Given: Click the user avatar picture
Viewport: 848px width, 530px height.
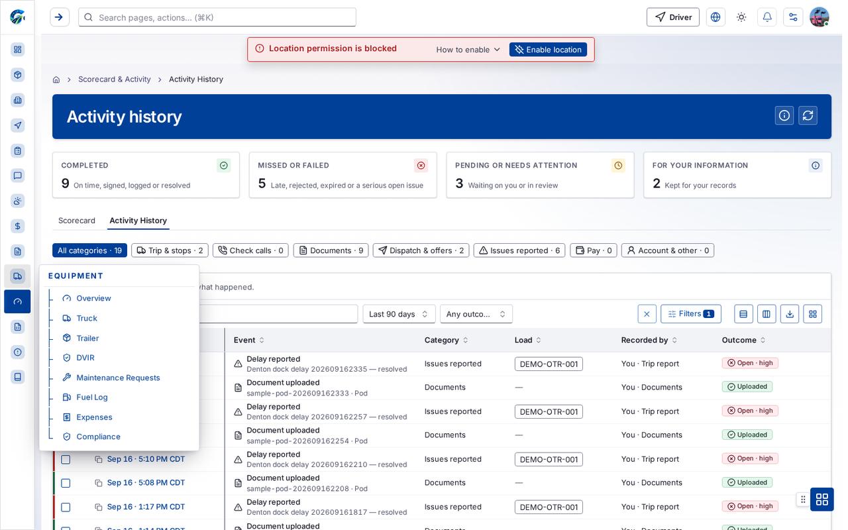Looking at the screenshot, I should coord(820,17).
